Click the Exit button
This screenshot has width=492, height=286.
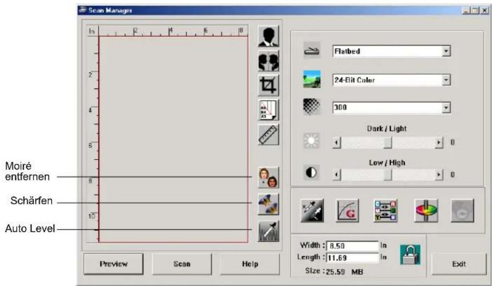(x=459, y=264)
